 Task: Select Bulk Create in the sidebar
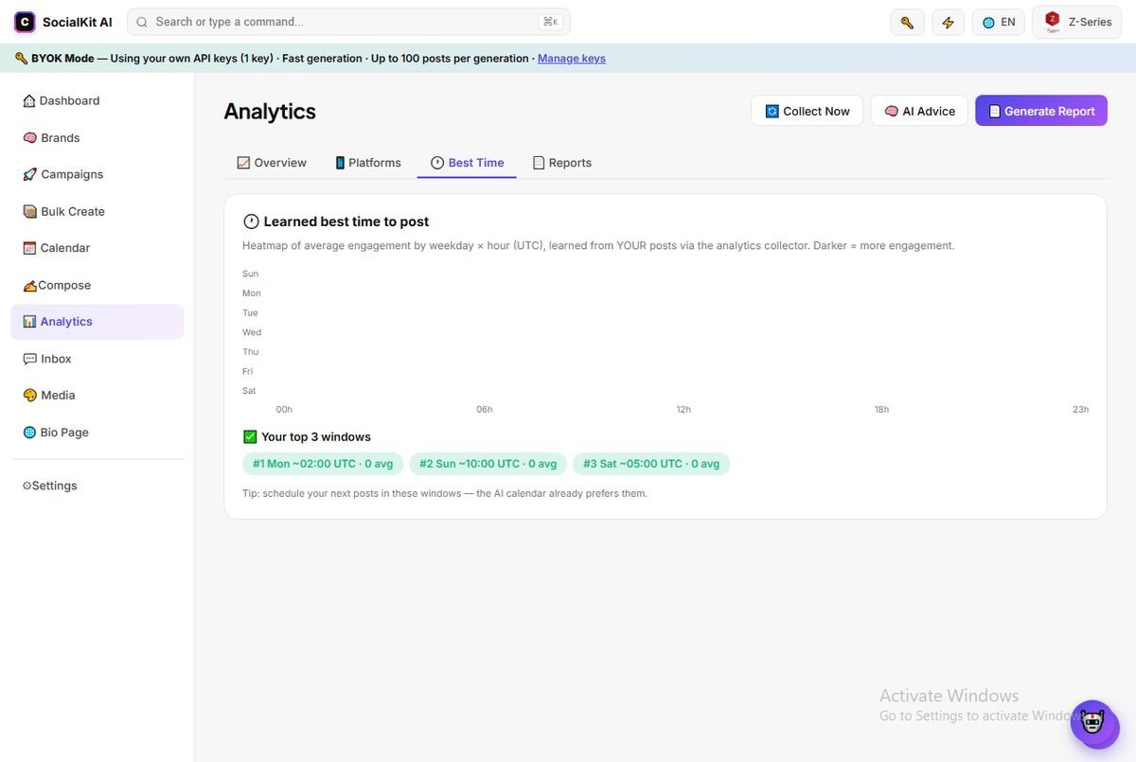click(x=97, y=211)
